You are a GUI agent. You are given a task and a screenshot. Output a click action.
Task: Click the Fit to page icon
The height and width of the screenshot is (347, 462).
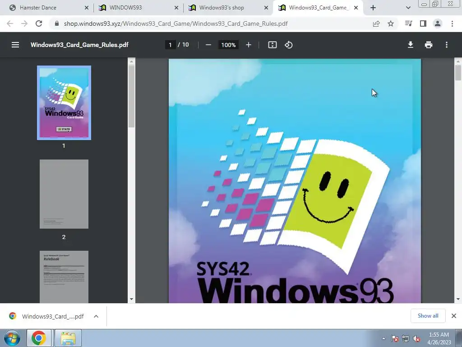(272, 45)
